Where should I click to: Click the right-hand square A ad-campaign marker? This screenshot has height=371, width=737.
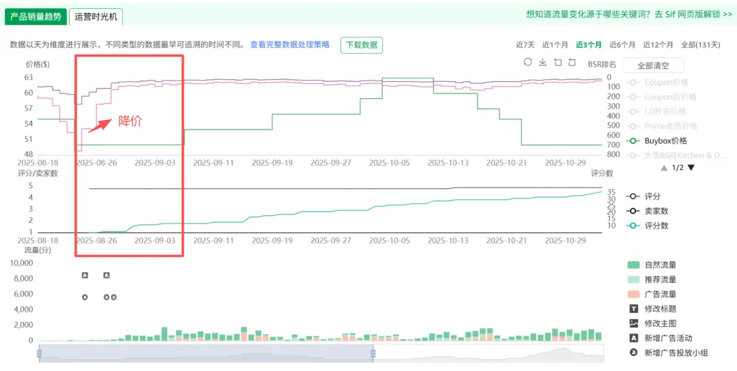pyautogui.click(x=106, y=276)
